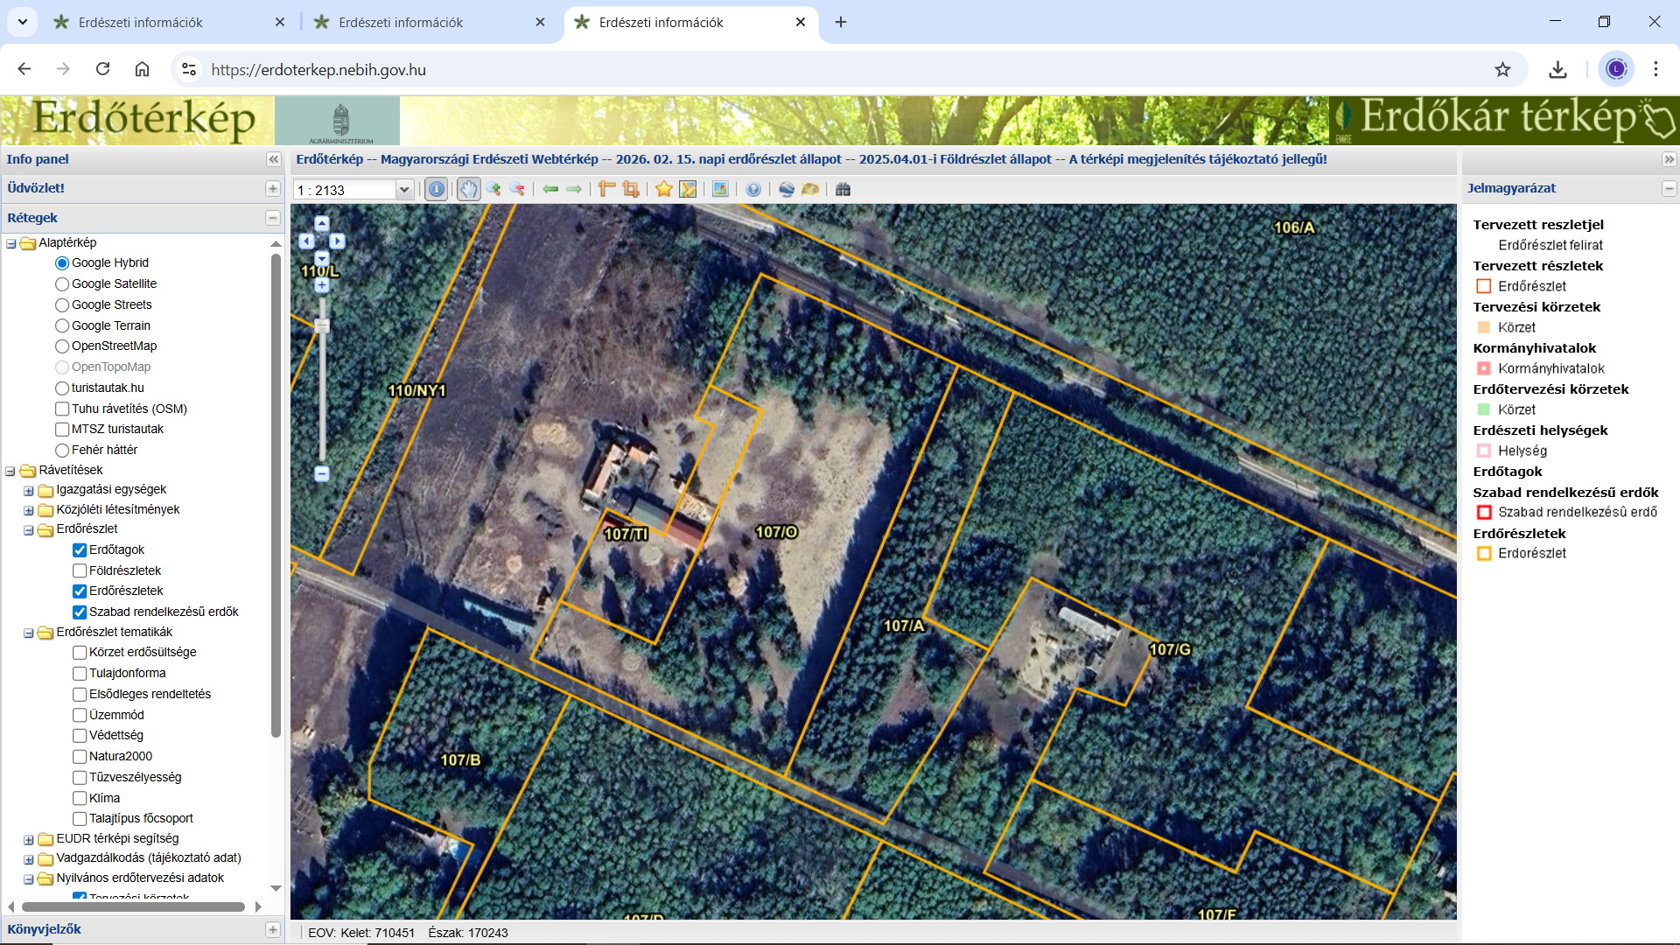This screenshot has width=1680, height=945.
Task: Select the pan hand tool
Action: click(x=469, y=189)
